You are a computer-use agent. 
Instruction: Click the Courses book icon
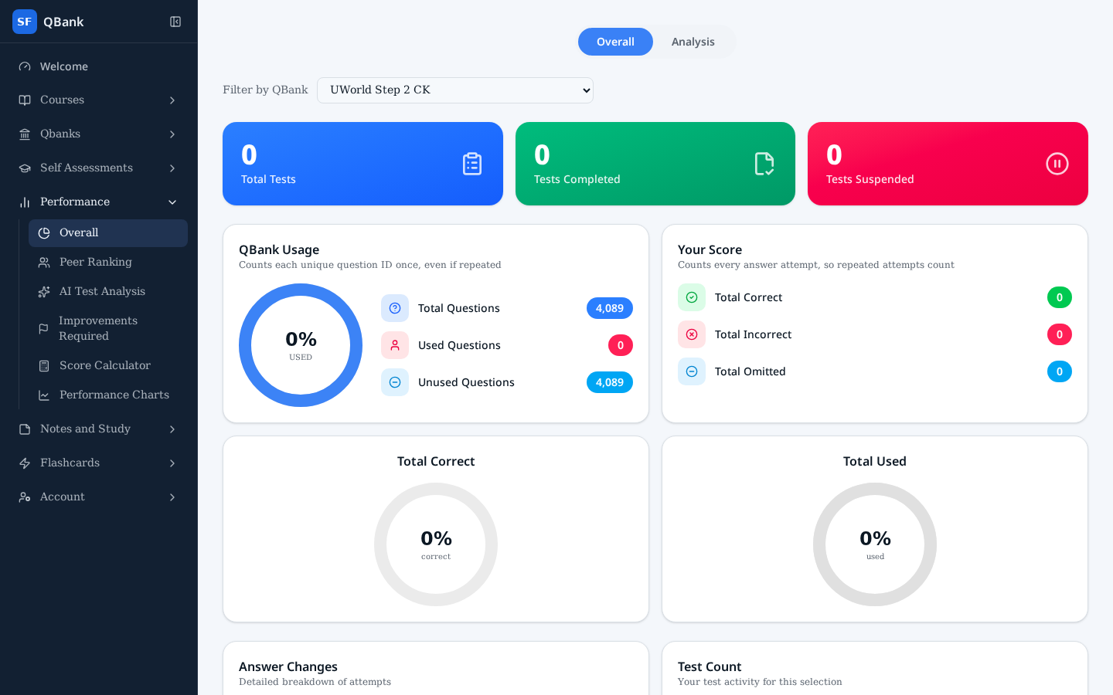[x=25, y=100]
